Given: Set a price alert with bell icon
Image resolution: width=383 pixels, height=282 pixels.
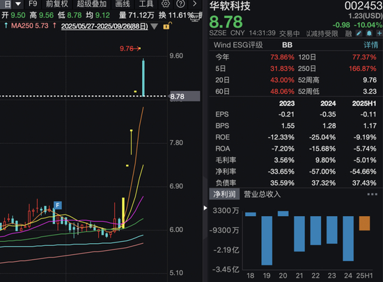Looking at the screenshot, I should [x=369, y=33].
